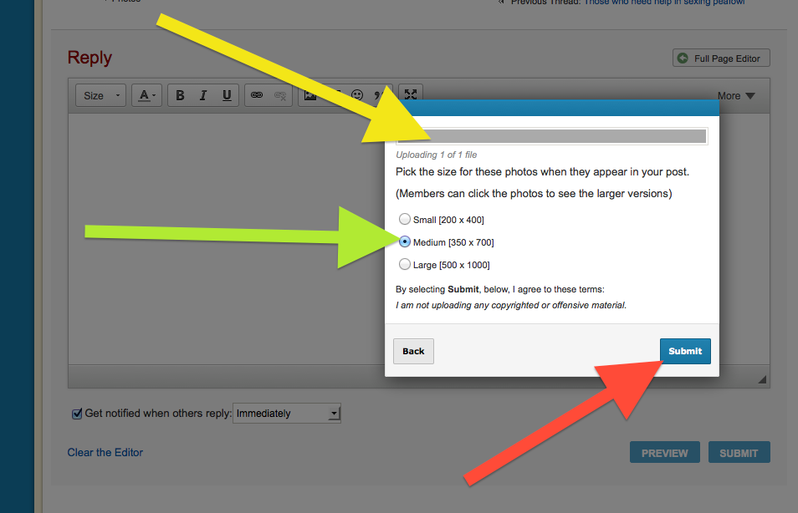The height and width of the screenshot is (513, 798).
Task: Toggle the Get notified when others reply checkbox
Action: [77, 414]
